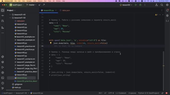170x95 pixels.
Task: Select lesson44_example.csv in tree
Action: pos(25,37)
